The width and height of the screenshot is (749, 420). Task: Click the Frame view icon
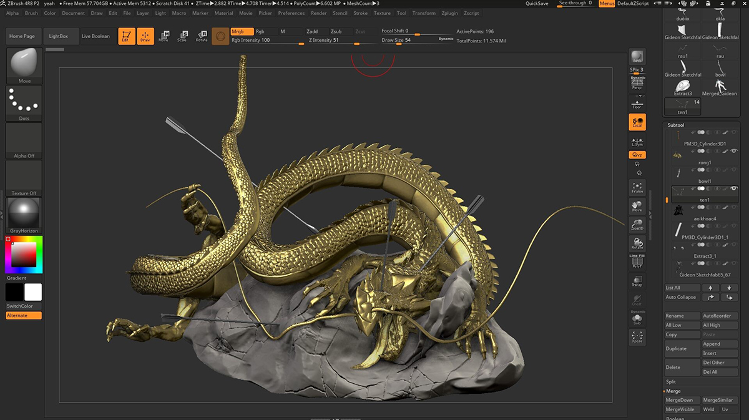tap(637, 187)
